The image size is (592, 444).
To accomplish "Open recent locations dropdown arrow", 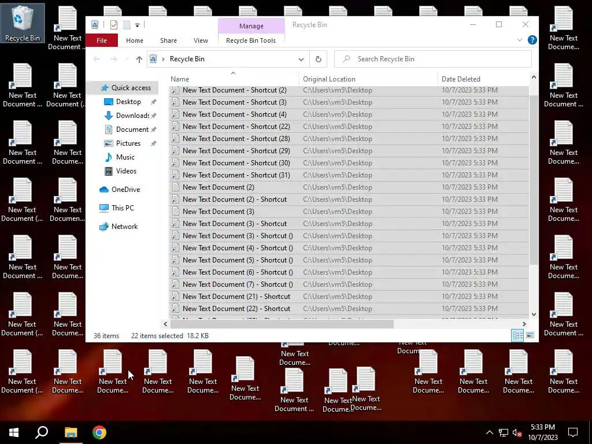I will 127,60.
